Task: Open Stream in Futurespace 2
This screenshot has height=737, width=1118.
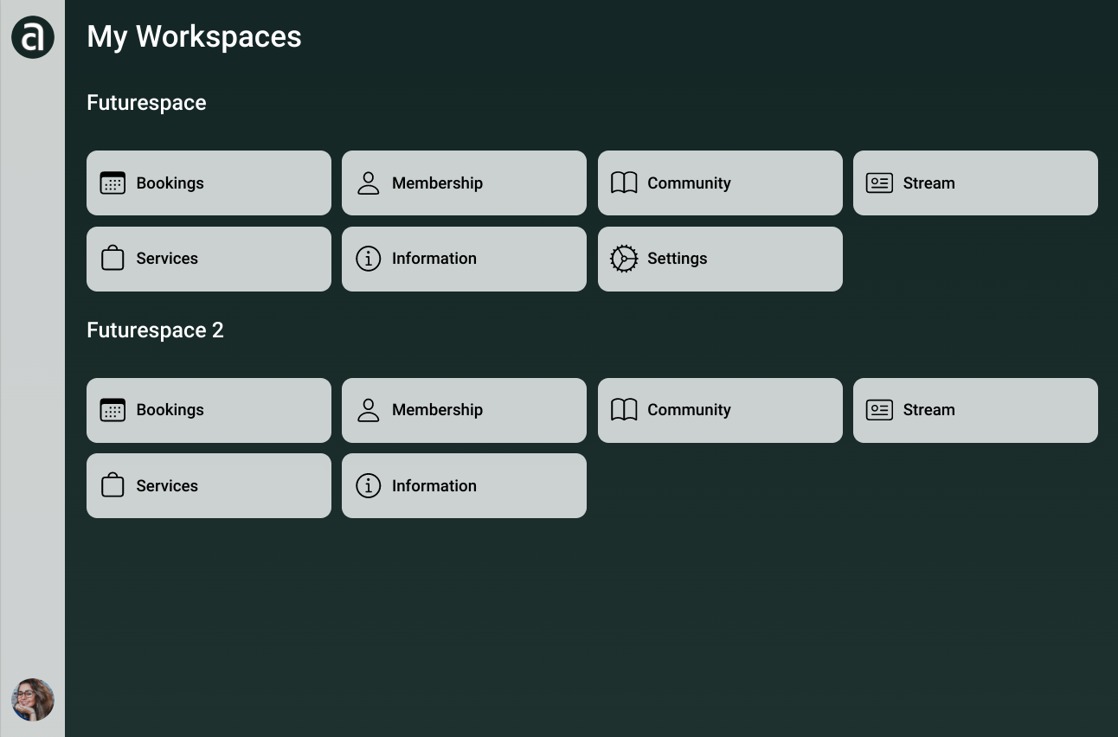Action: tap(975, 410)
